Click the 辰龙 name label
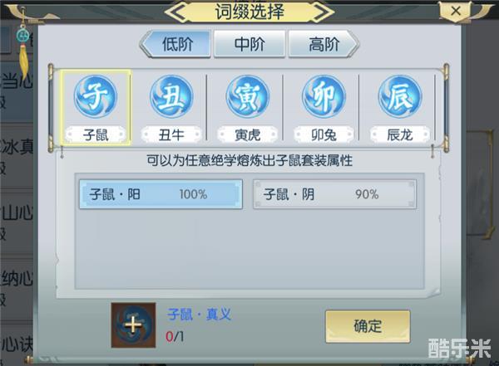This screenshot has width=499, height=366. click(400, 135)
